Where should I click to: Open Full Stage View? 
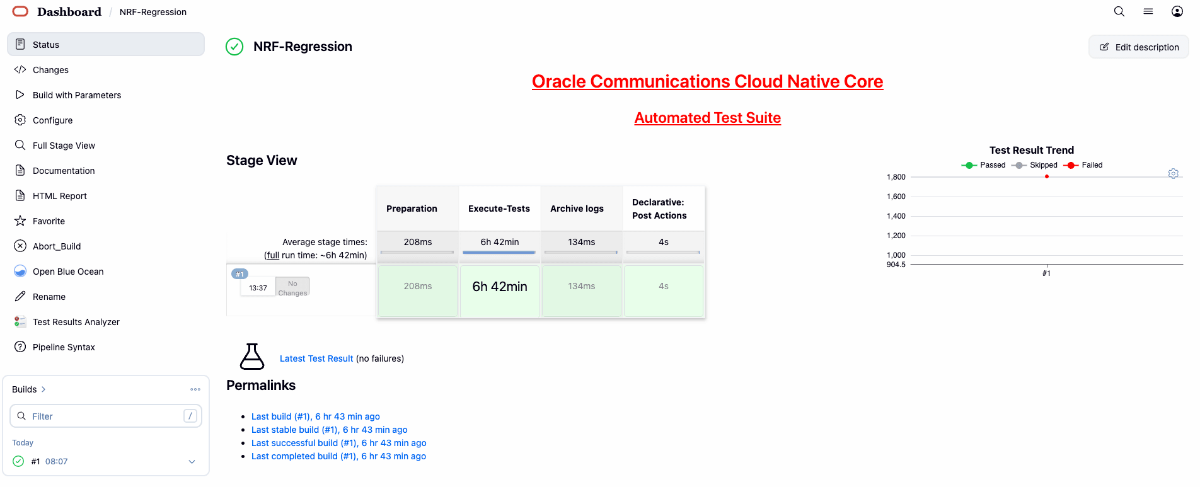tap(106, 145)
